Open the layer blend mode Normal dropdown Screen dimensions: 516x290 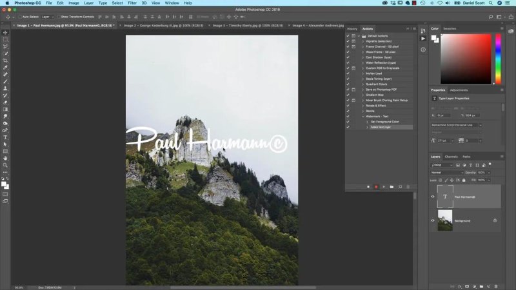tap(447, 172)
